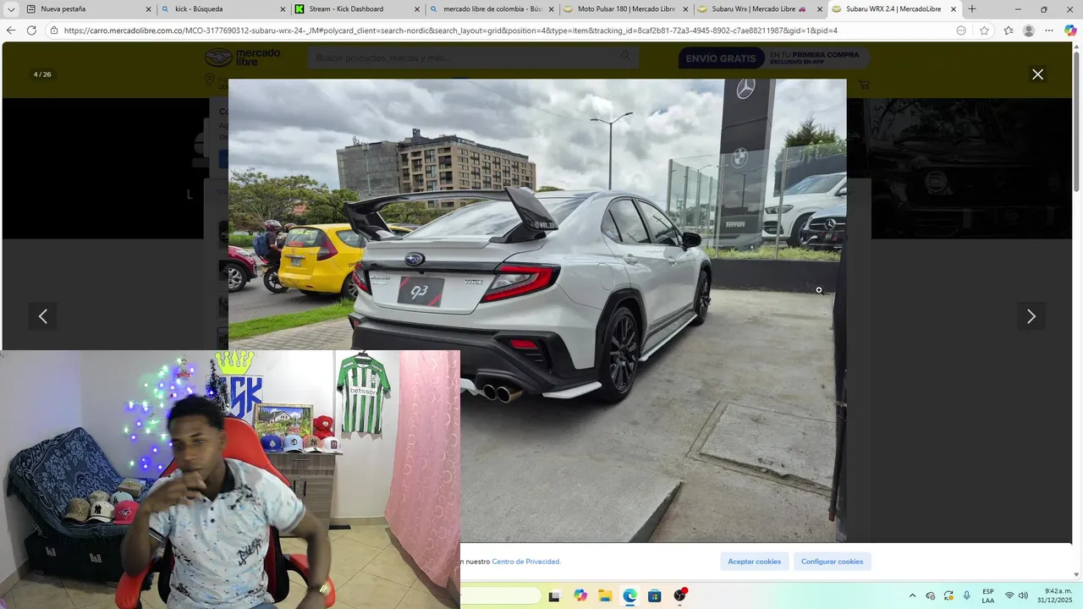This screenshot has height=609, width=1083.
Task: Open the browser profile menu
Action: tap(1028, 30)
